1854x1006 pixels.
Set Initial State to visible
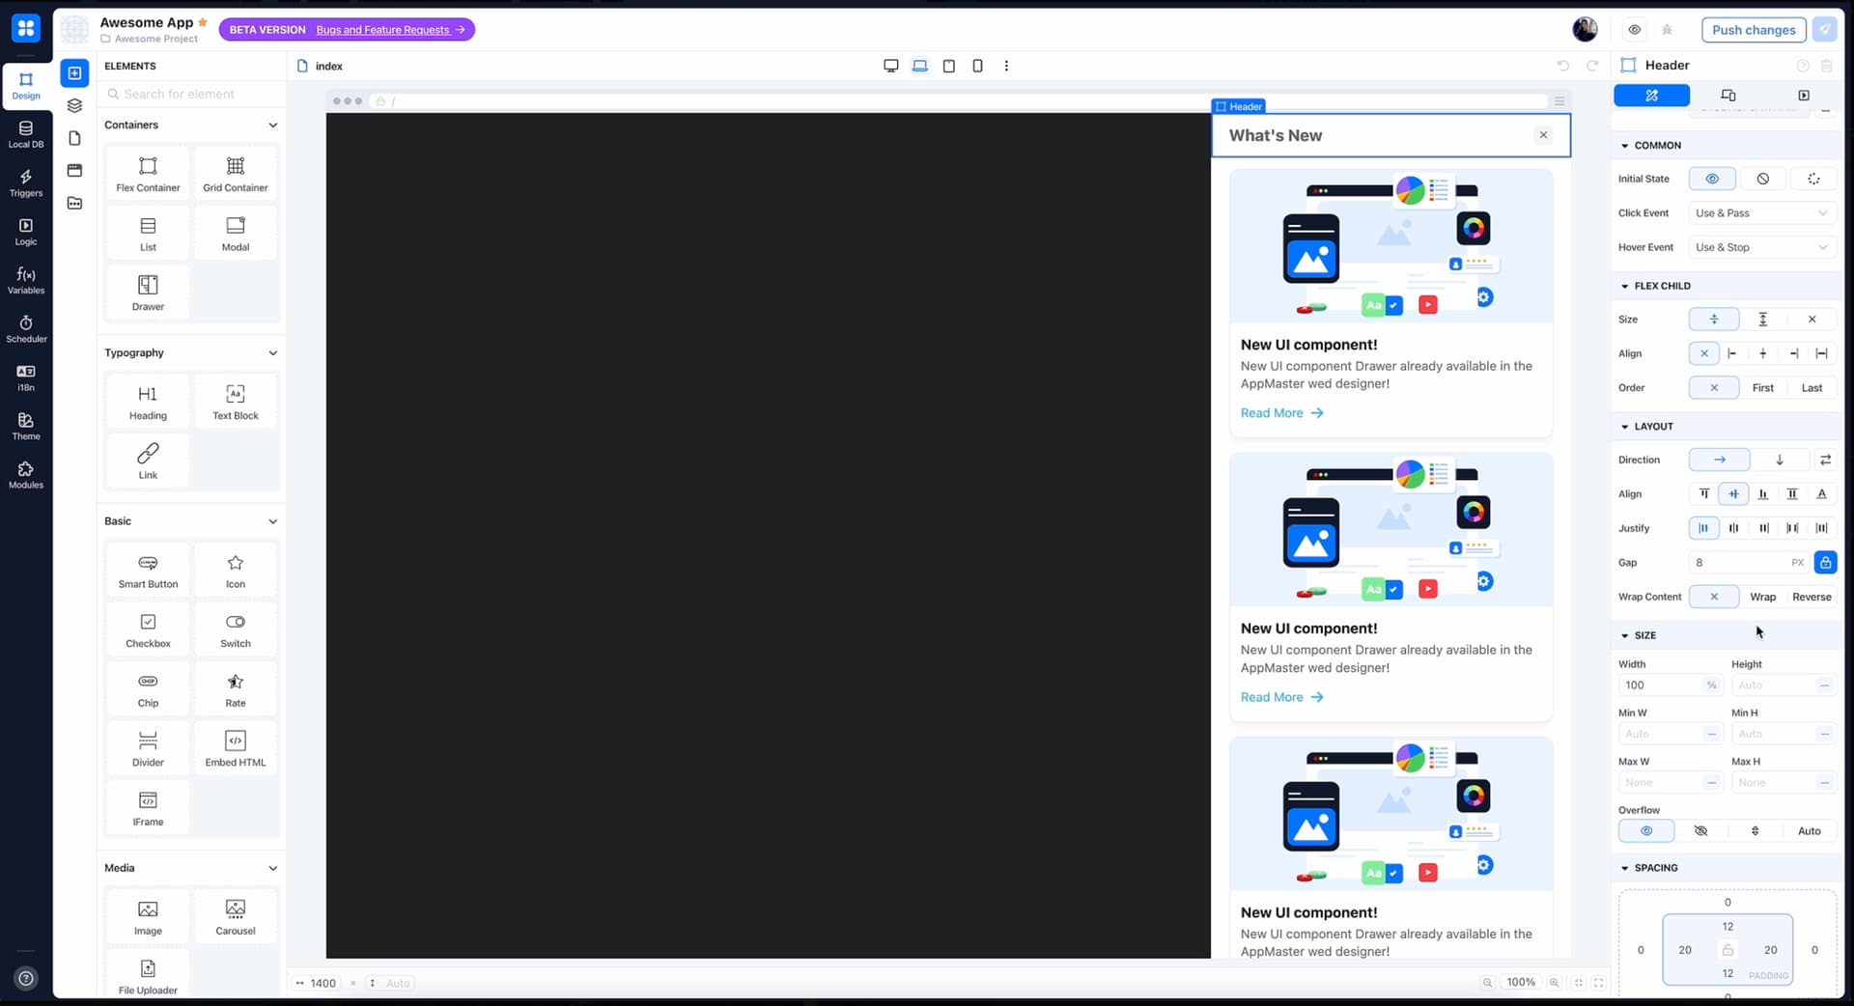pyautogui.click(x=1712, y=179)
